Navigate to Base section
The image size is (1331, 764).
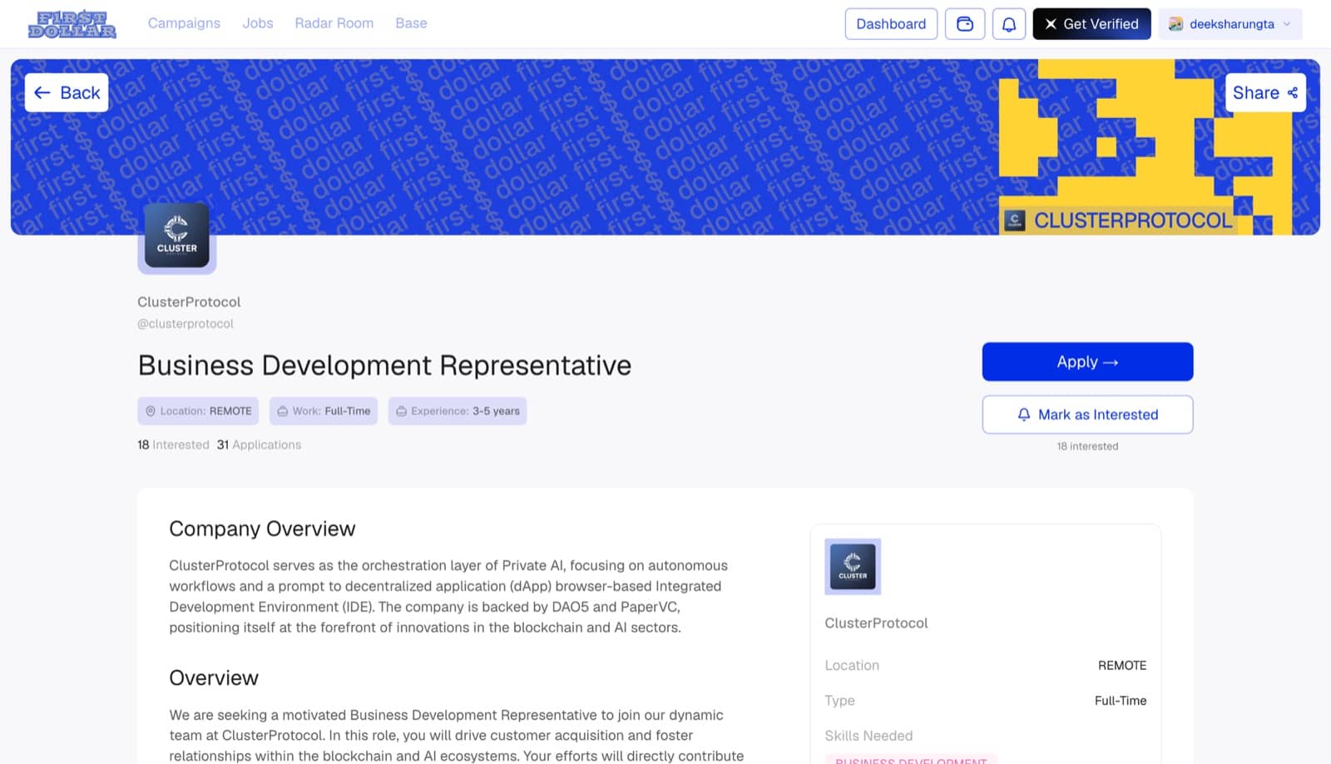(x=411, y=23)
